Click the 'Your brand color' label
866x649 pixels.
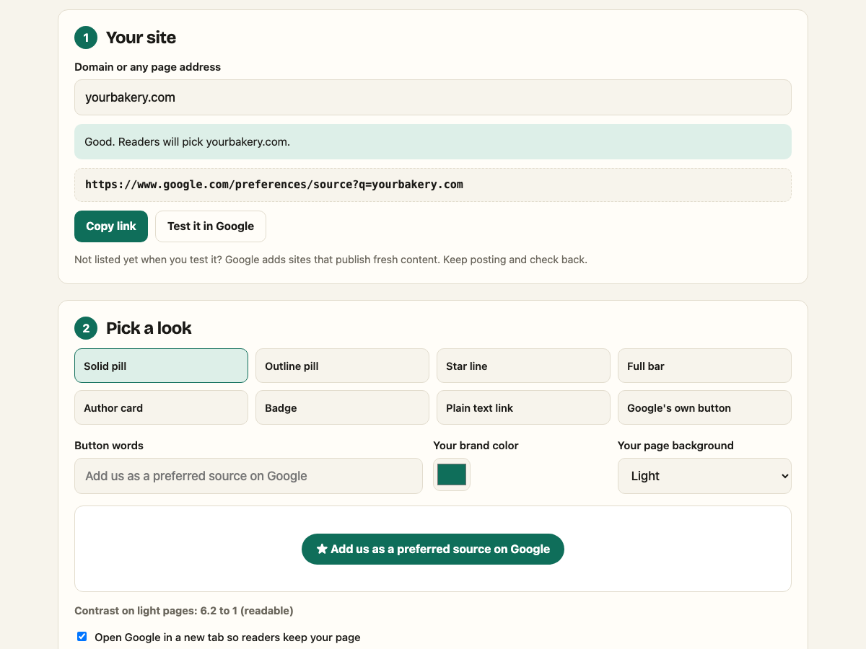[476, 446]
